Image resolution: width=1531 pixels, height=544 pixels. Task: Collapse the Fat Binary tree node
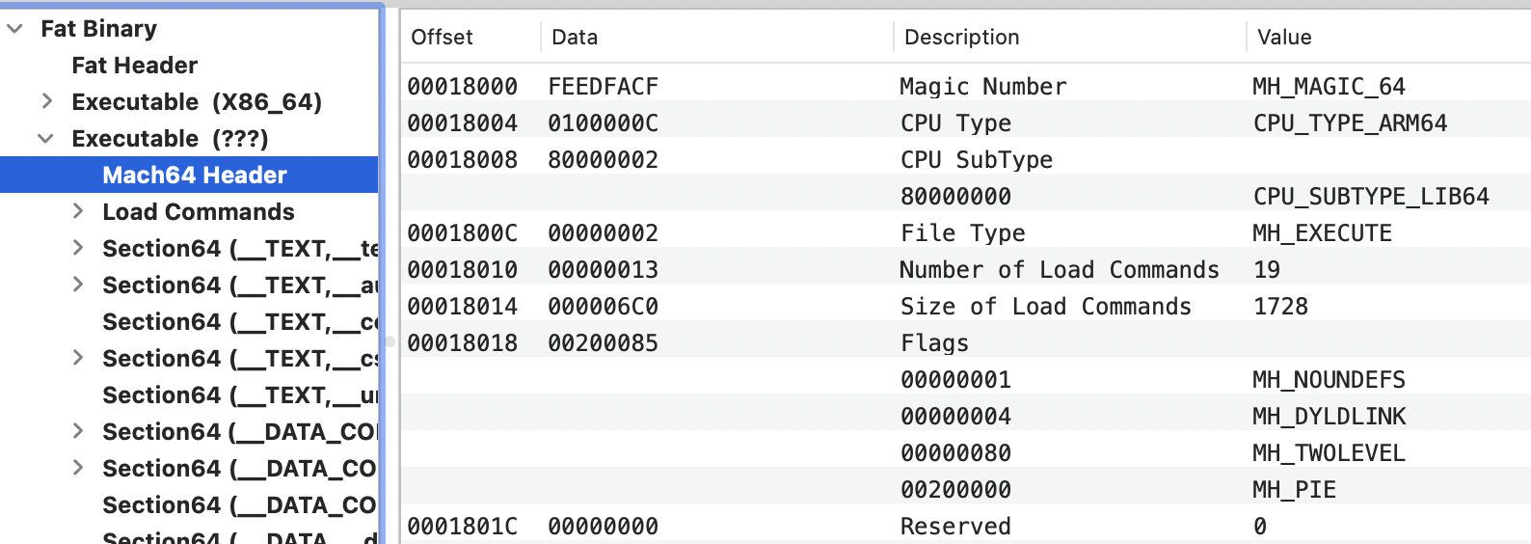pyautogui.click(x=15, y=29)
